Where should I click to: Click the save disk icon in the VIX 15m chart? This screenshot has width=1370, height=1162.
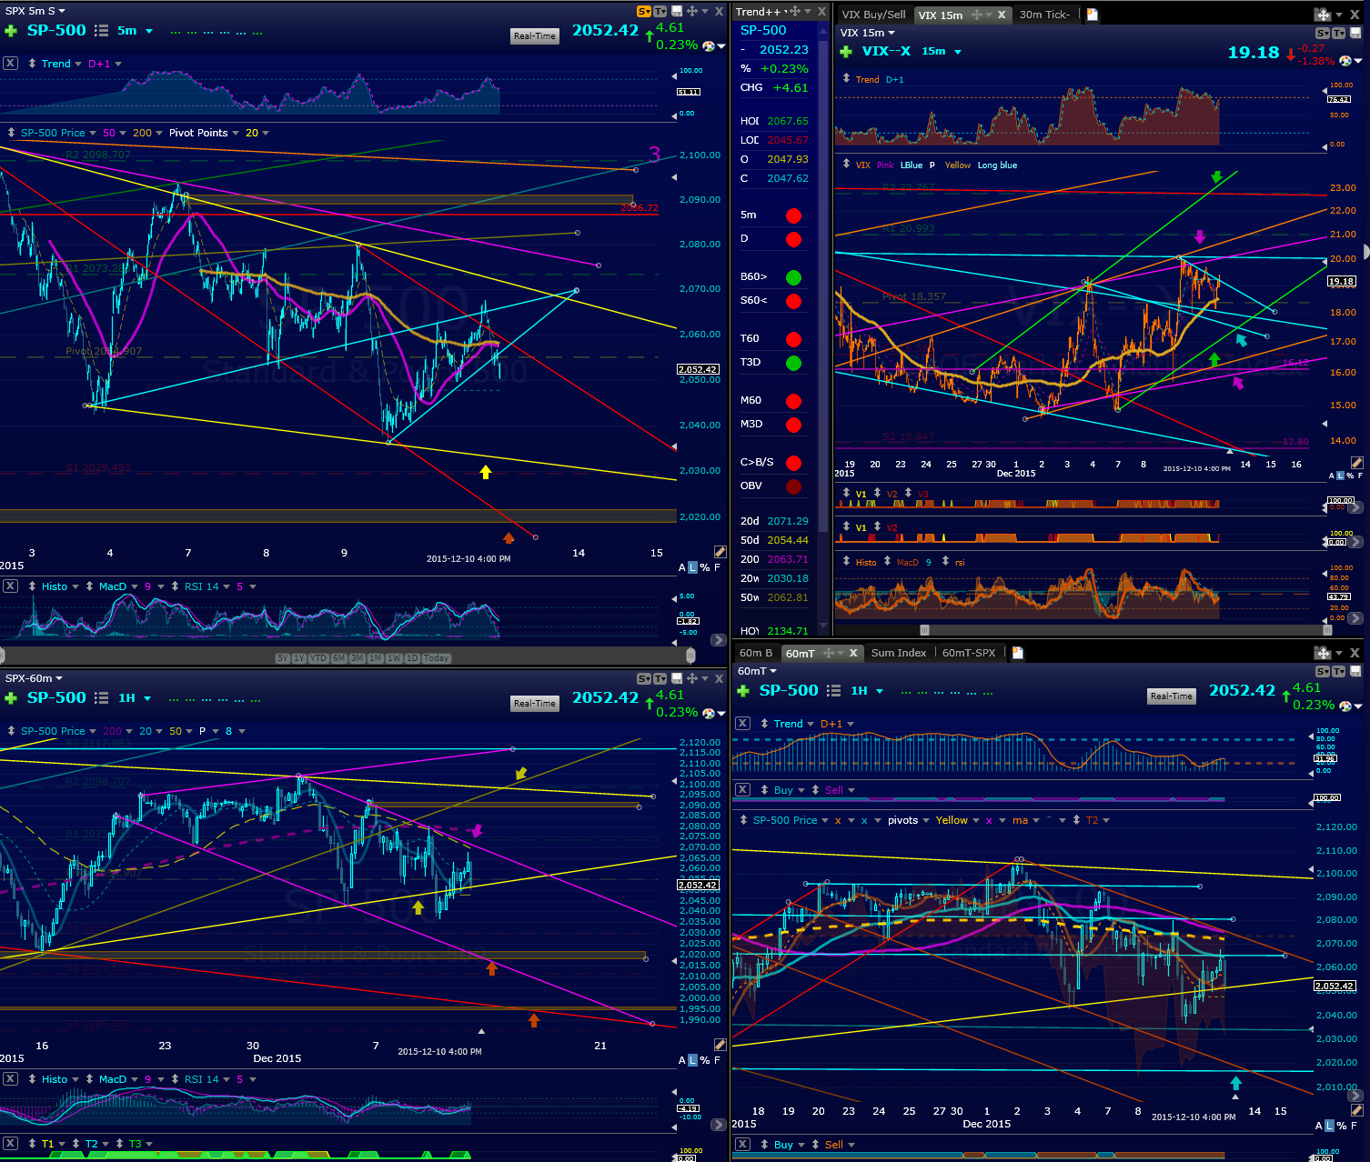click(1355, 34)
